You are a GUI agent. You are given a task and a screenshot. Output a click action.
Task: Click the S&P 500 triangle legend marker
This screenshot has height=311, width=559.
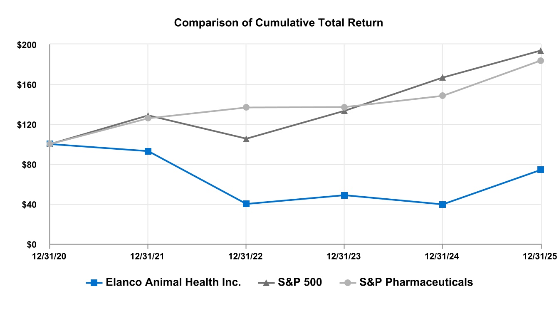pos(267,283)
